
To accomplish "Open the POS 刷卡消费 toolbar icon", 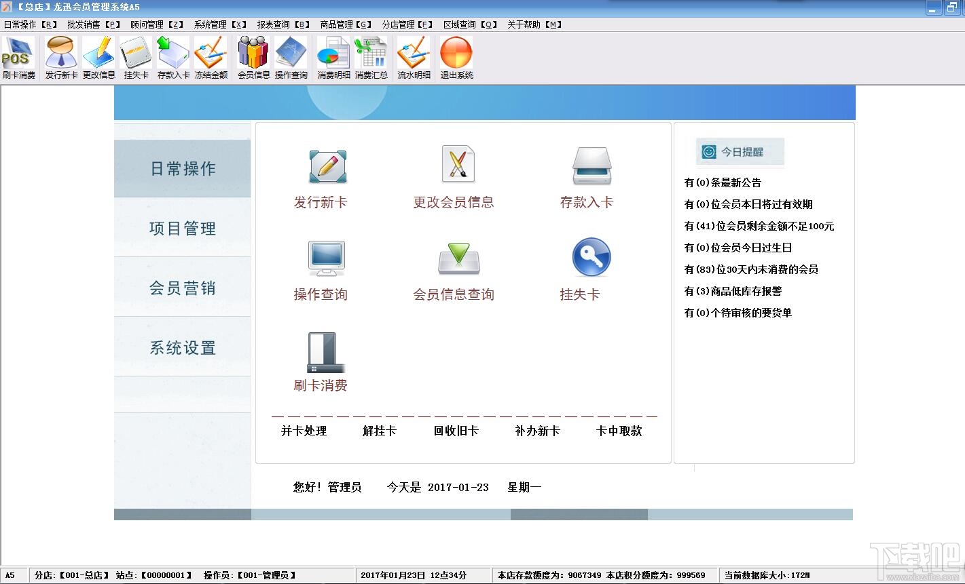I will pyautogui.click(x=18, y=58).
